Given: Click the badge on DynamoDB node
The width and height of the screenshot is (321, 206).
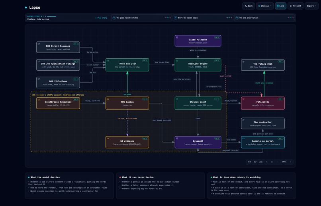Looking at the screenshot, I should point(217,139).
